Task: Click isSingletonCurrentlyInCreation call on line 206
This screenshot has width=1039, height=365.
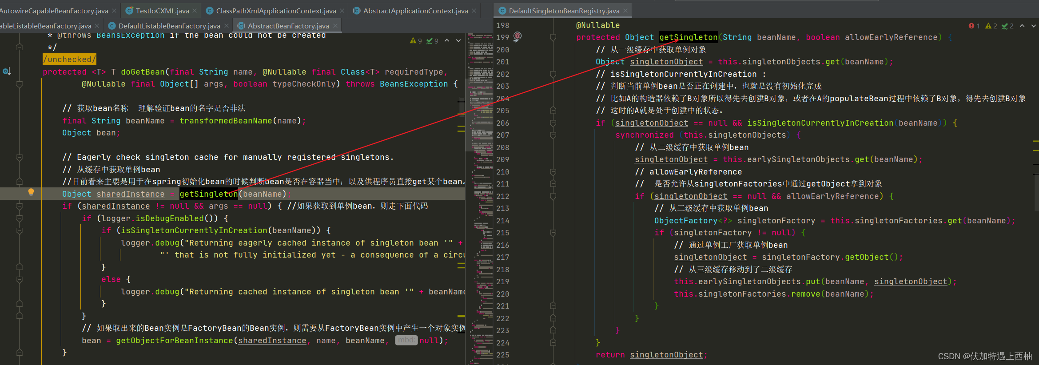Action: pyautogui.click(x=820, y=123)
